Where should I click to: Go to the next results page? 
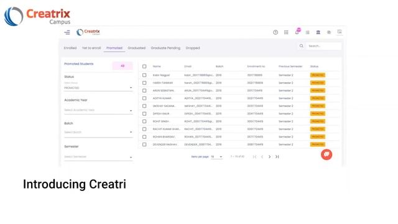tap(269, 157)
